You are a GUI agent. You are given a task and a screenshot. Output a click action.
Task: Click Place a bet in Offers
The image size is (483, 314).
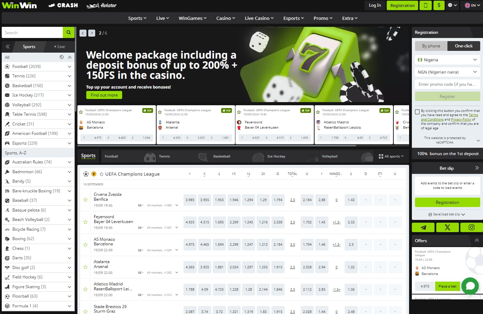[x=447, y=286]
